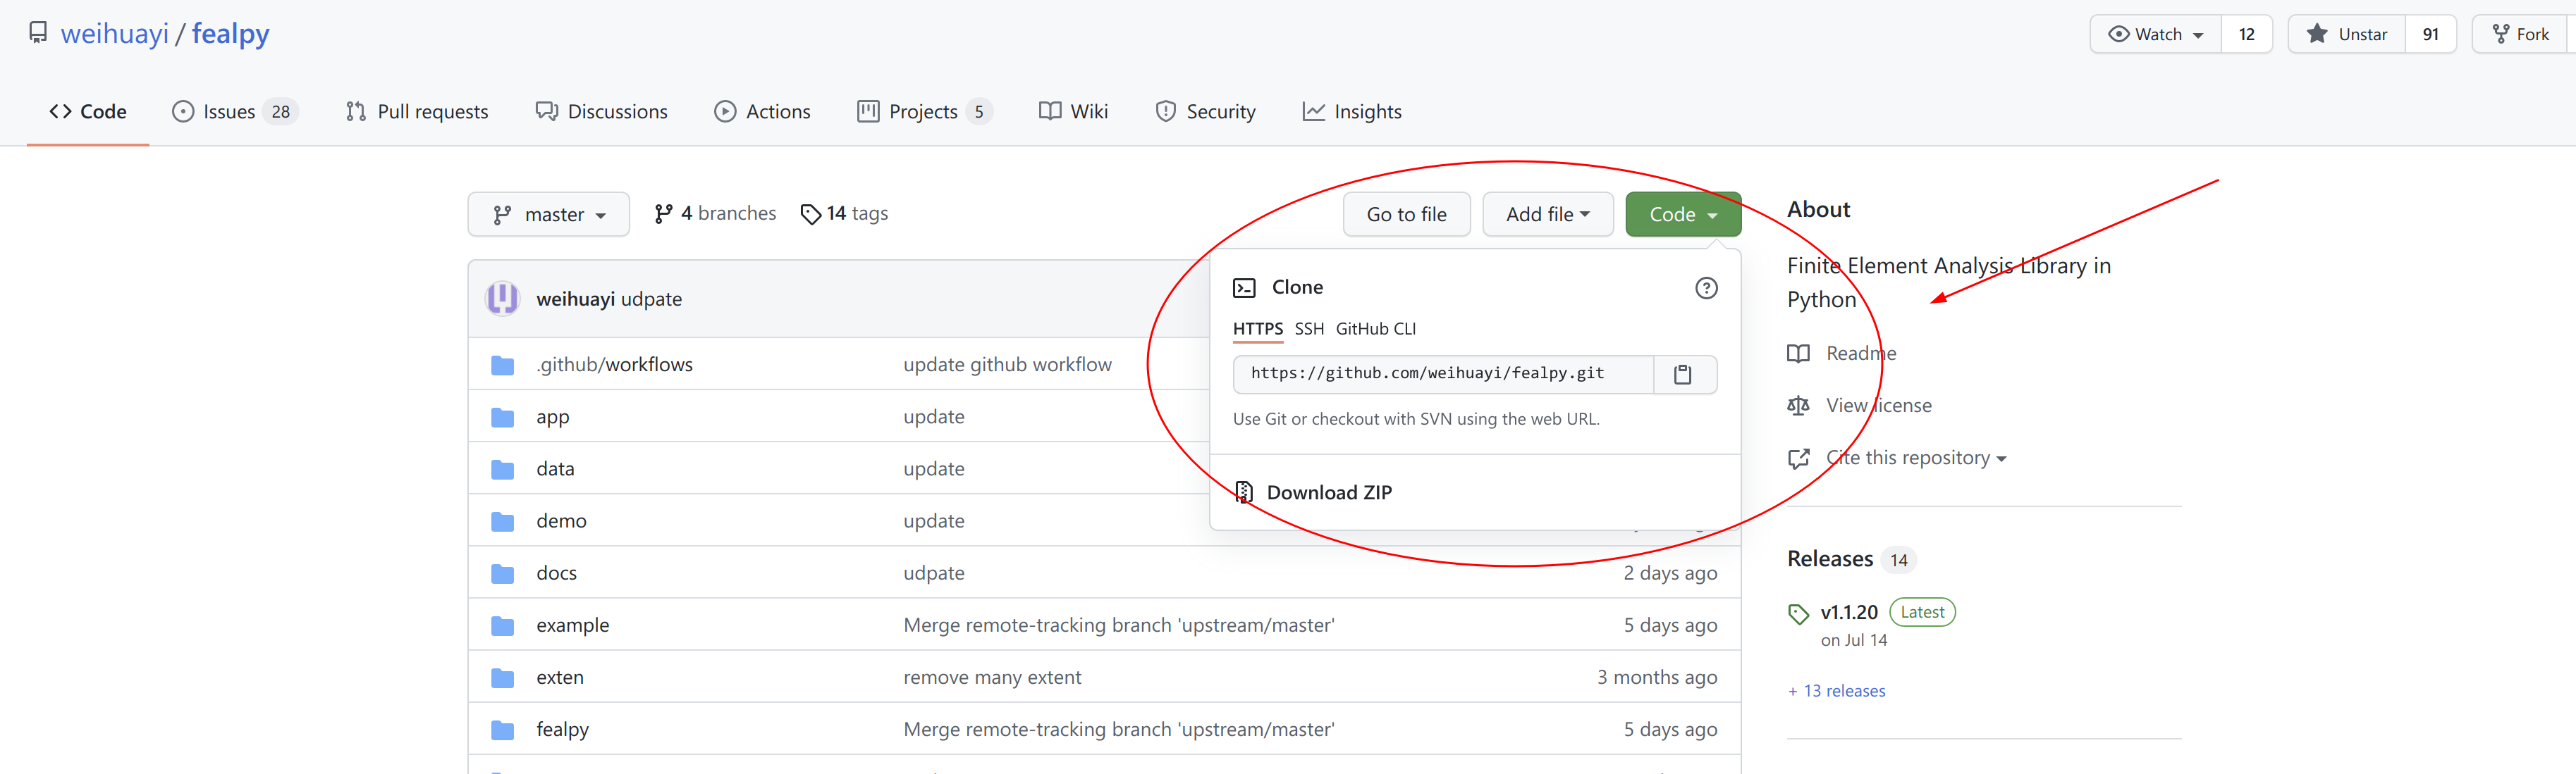
Task: Open the Wiki tab
Action: 1073,111
